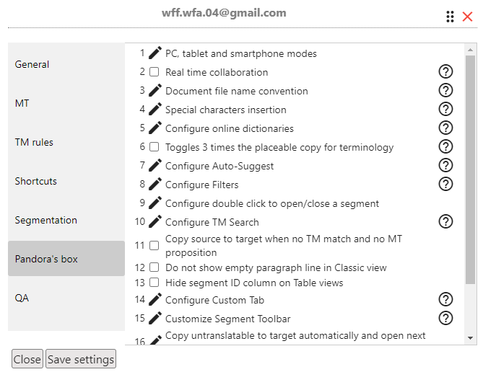Open help icon for Configure TM Search

(x=445, y=221)
